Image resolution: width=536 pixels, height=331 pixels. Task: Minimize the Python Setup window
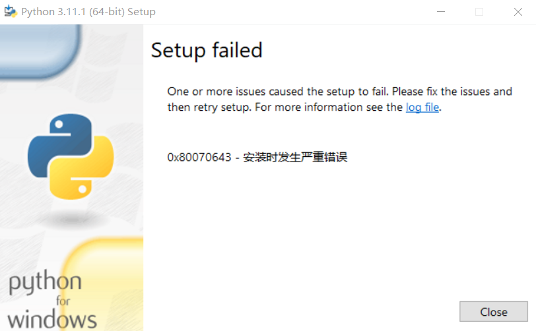click(441, 12)
